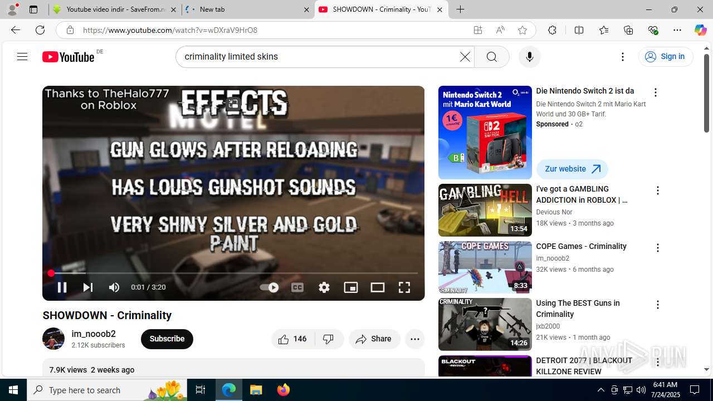Open Split screen in Edge
Image resolution: width=713 pixels, height=401 pixels.
(x=579, y=30)
